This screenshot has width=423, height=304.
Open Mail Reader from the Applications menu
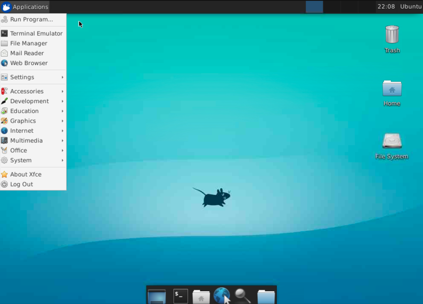[33, 53]
